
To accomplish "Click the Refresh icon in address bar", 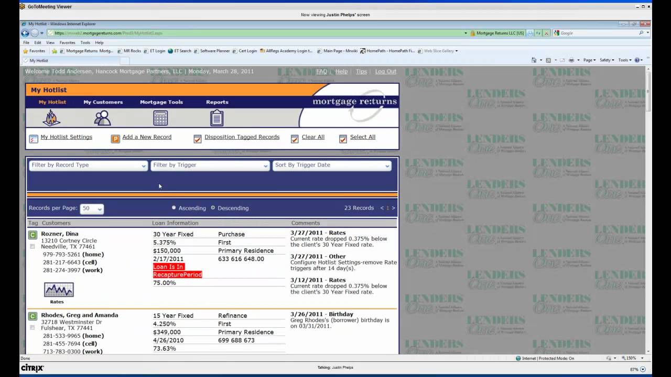I will point(538,33).
